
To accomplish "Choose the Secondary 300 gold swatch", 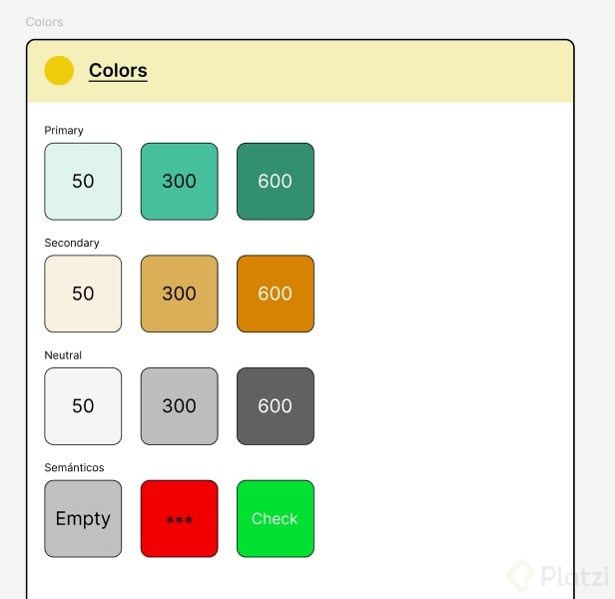I will coord(179,294).
